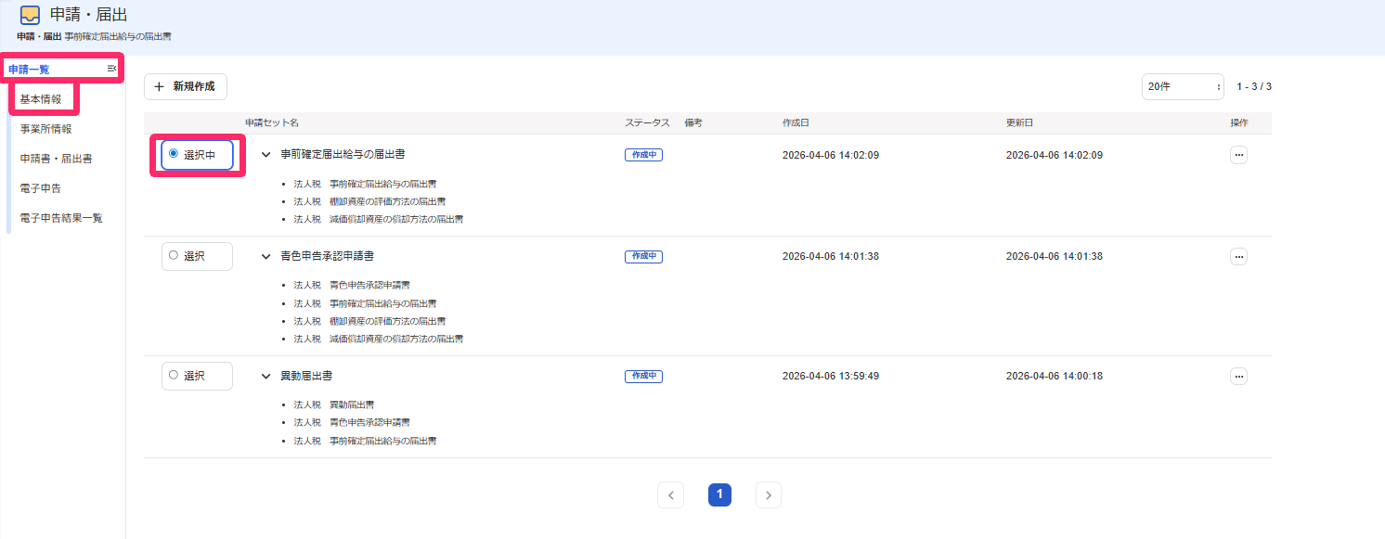Click 事前確定届出給与の届出書 breadcrumb text

118,37
